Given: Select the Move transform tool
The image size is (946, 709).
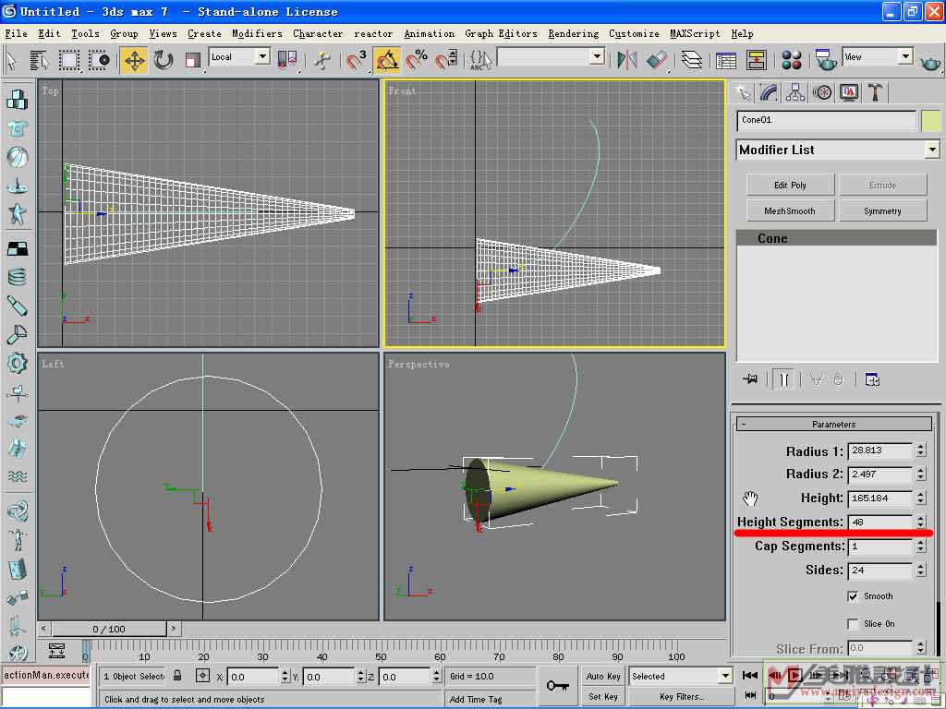Looking at the screenshot, I should (x=134, y=60).
